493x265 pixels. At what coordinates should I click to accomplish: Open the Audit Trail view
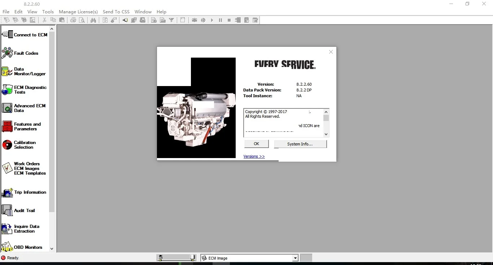coord(18,211)
